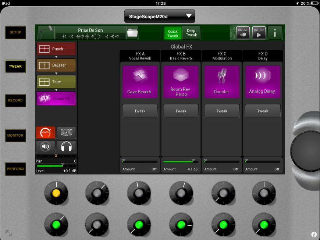Tap the fullscreen arrows icon
This screenshot has width=320, height=240.
coord(8,233)
